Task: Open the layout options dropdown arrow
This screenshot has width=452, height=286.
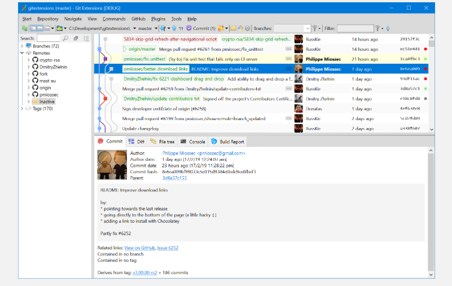Action: point(52,28)
